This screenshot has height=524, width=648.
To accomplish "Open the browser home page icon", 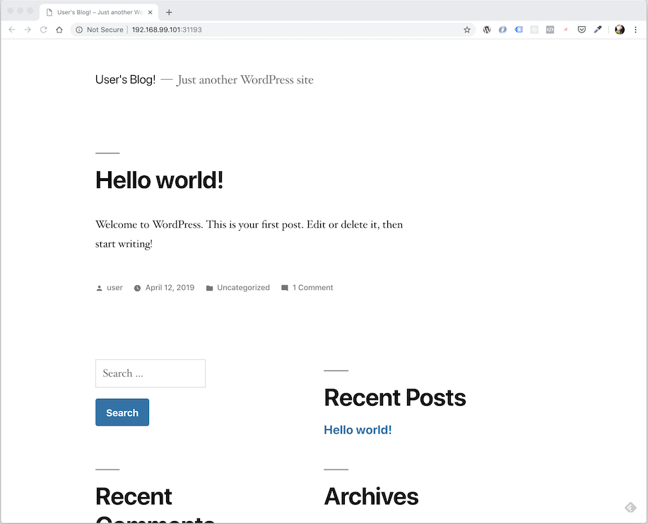I will coord(59,30).
